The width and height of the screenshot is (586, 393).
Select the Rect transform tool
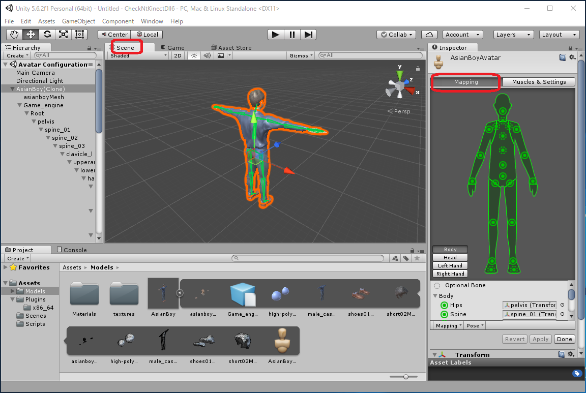pos(79,35)
